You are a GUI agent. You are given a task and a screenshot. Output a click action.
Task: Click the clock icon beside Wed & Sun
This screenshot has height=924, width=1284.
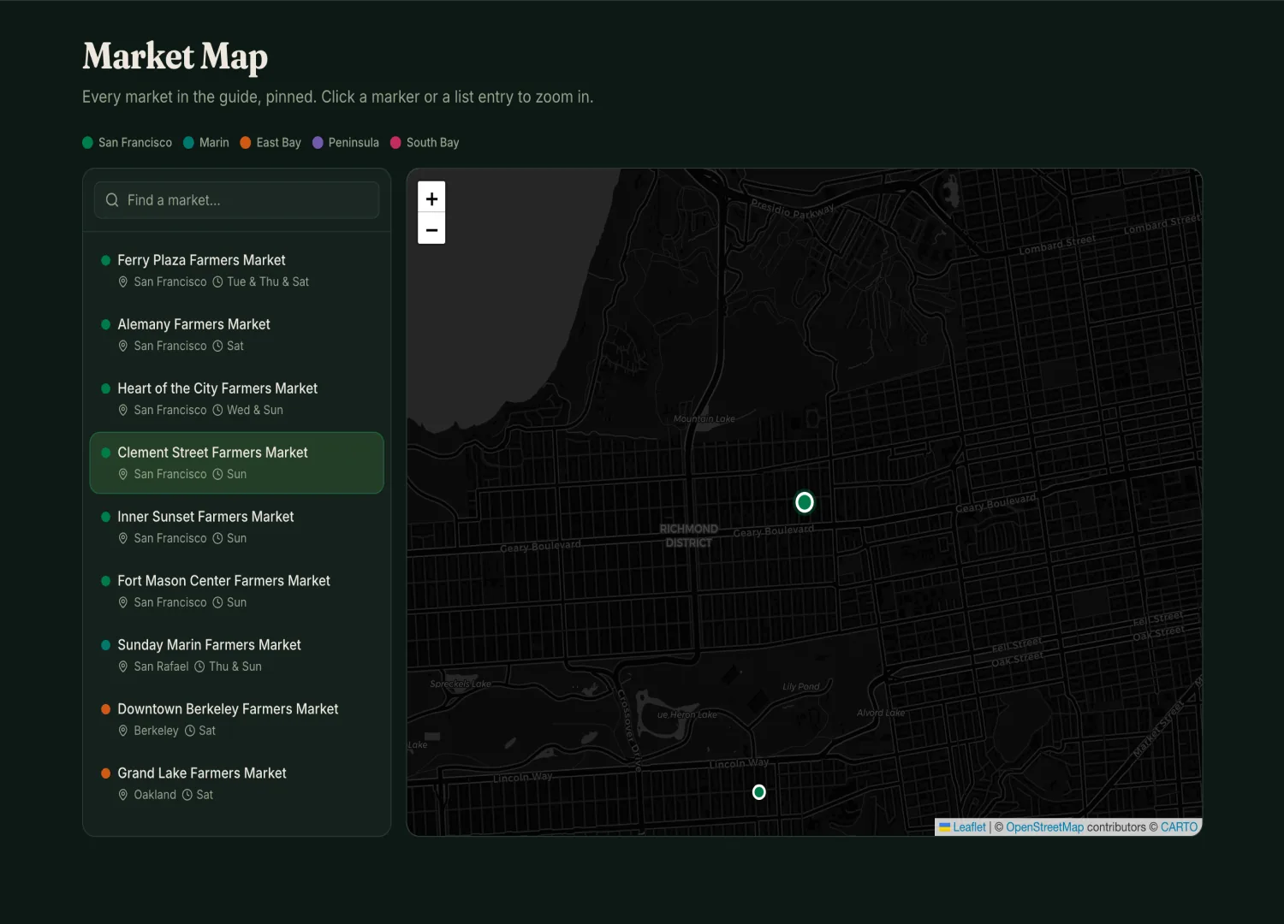coord(217,410)
